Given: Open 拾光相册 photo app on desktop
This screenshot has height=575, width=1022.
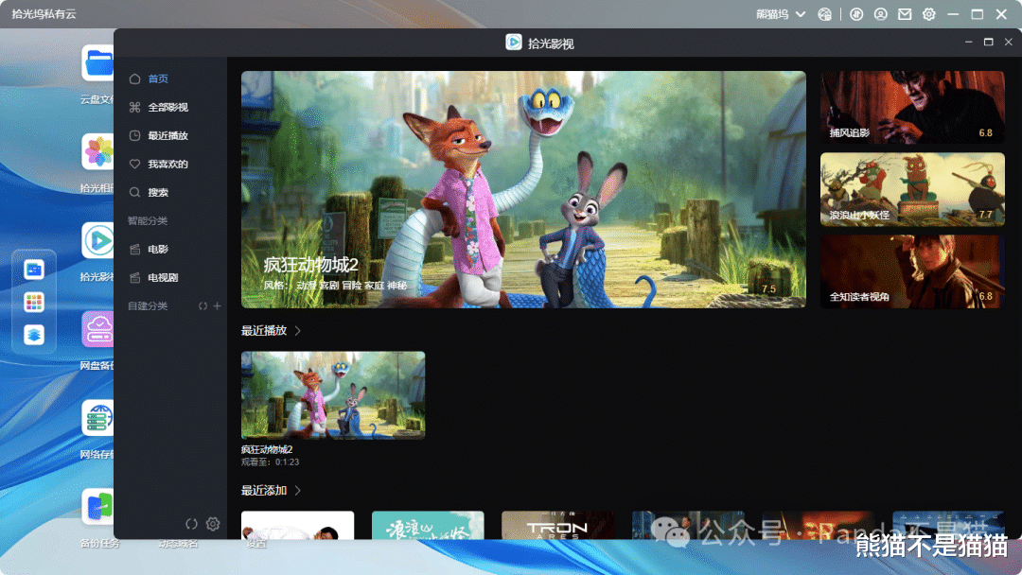Looking at the screenshot, I should 97,151.
